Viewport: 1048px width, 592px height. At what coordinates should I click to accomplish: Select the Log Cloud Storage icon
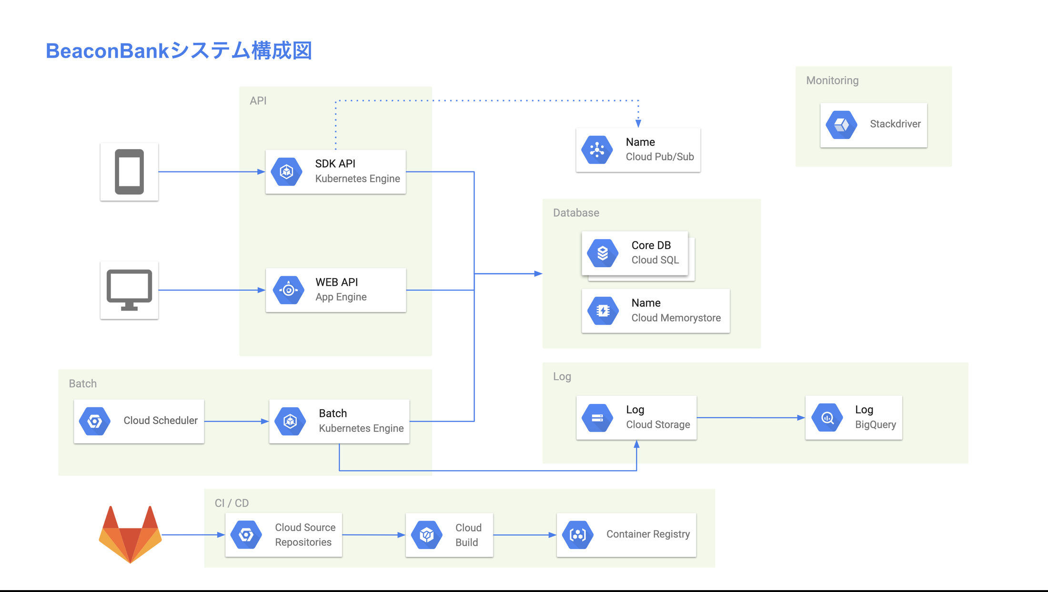click(597, 418)
